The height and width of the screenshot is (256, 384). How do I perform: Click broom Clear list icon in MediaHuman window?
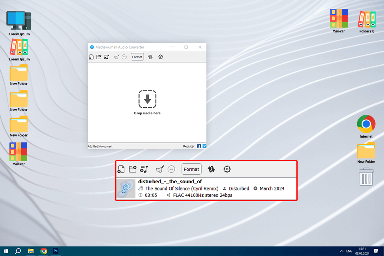pyautogui.click(x=116, y=57)
